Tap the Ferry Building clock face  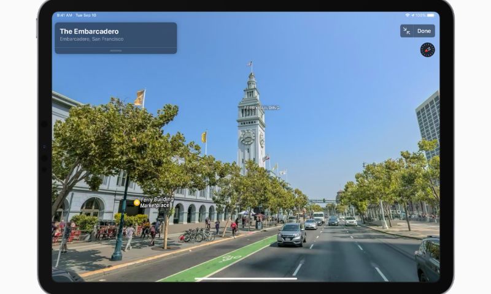247,137
